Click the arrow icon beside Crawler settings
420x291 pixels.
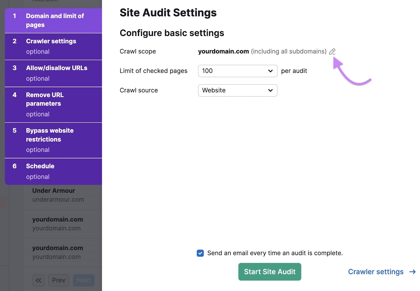[x=412, y=272]
